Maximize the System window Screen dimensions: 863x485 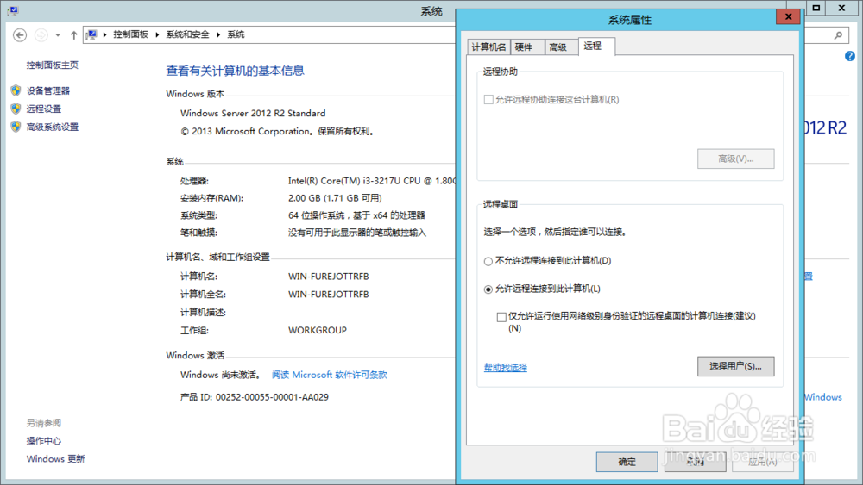[x=816, y=8]
